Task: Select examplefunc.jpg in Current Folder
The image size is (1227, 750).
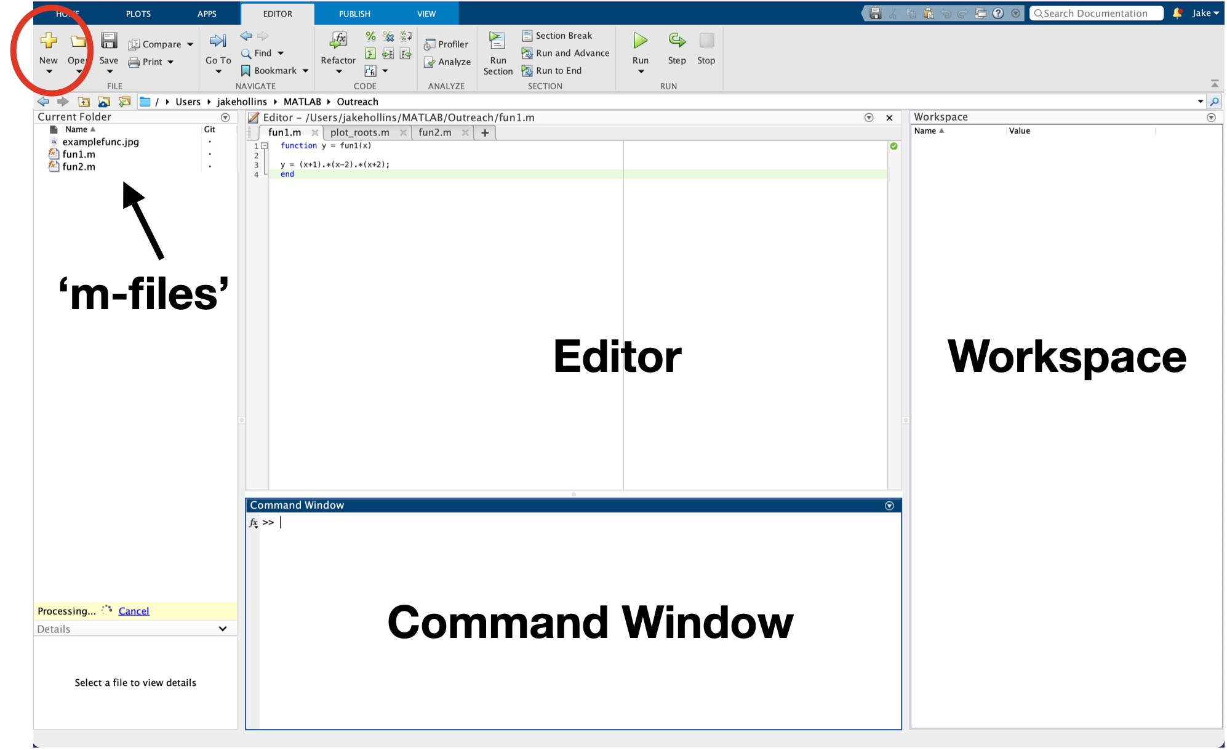Action: pyautogui.click(x=100, y=142)
